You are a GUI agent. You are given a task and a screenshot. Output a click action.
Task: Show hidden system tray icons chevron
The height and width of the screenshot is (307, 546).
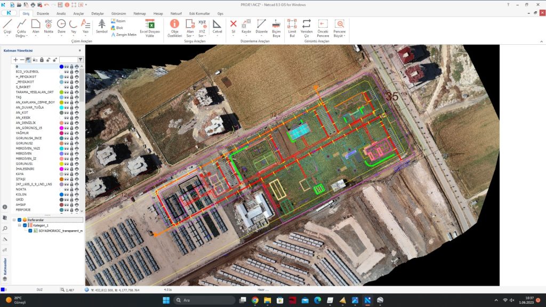click(496, 300)
